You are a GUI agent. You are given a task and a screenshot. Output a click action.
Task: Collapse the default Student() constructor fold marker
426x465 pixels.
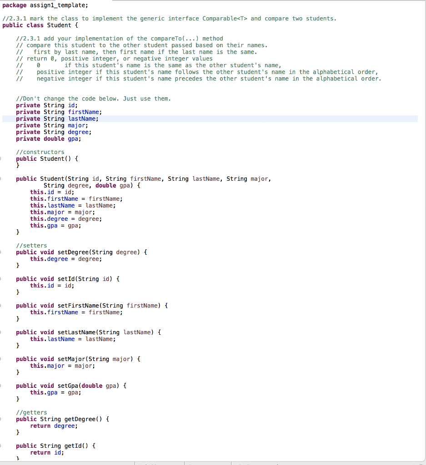pos(1,158)
